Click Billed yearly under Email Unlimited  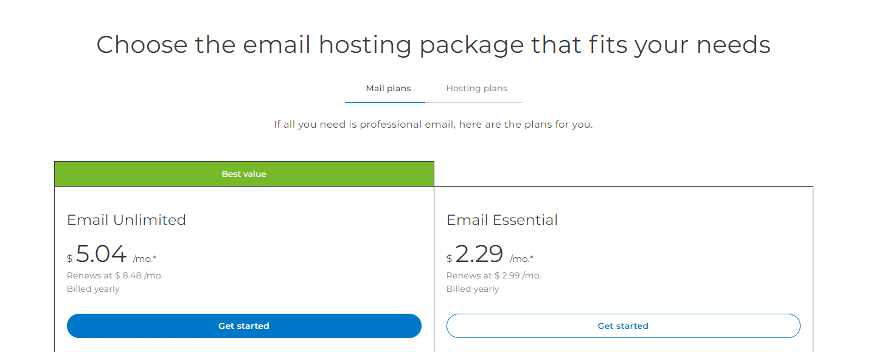click(x=93, y=289)
